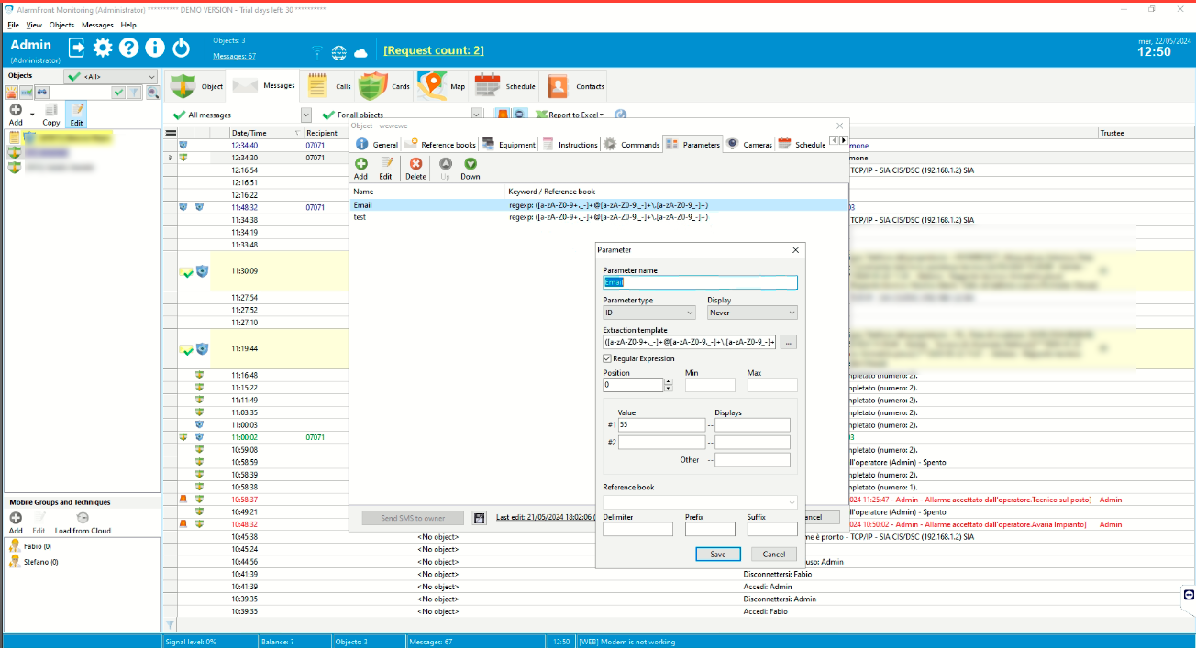Click Save in Parameter dialog
This screenshot has width=1196, height=648.
click(718, 554)
